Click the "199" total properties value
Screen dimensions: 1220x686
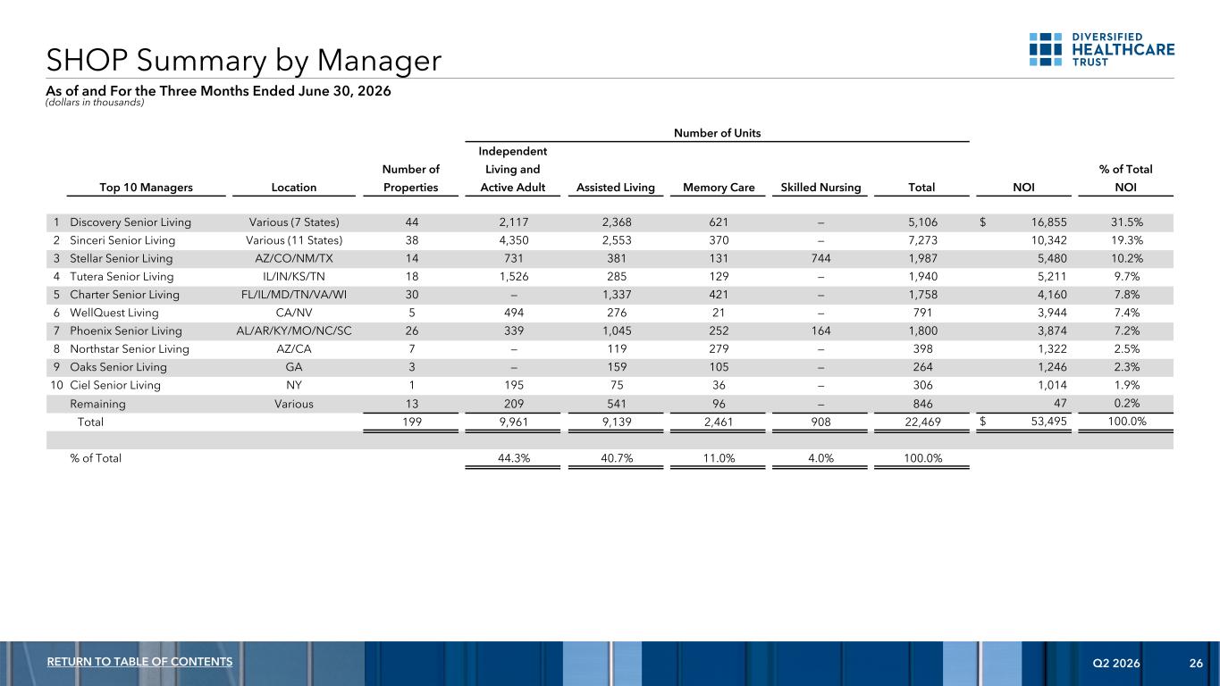411,422
